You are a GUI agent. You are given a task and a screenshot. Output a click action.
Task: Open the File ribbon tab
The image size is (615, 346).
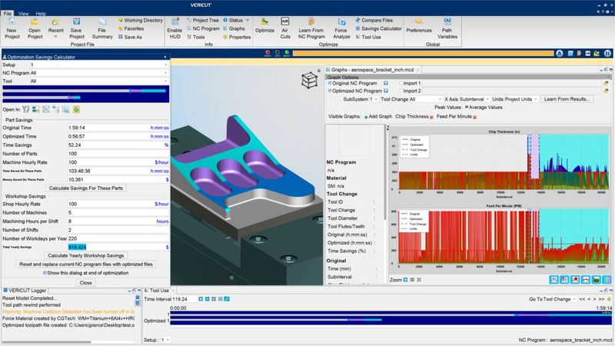pos(8,13)
